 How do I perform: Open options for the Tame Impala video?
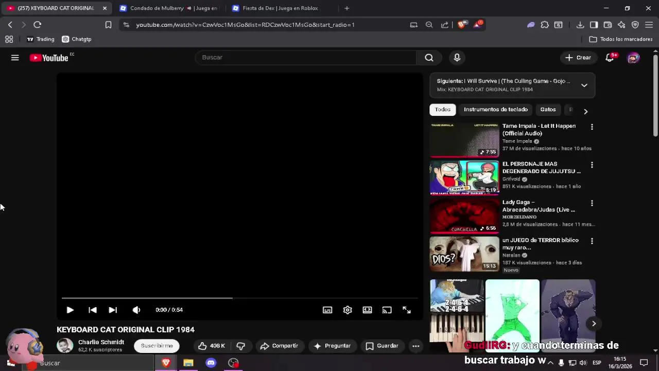tap(592, 127)
